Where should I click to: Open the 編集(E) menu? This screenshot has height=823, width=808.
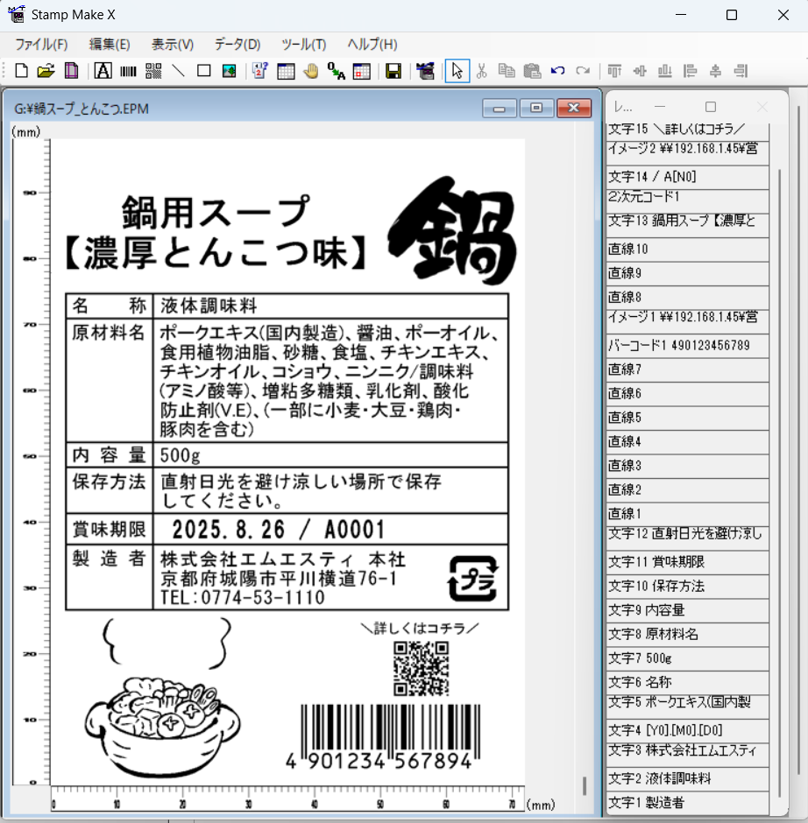click(x=110, y=44)
